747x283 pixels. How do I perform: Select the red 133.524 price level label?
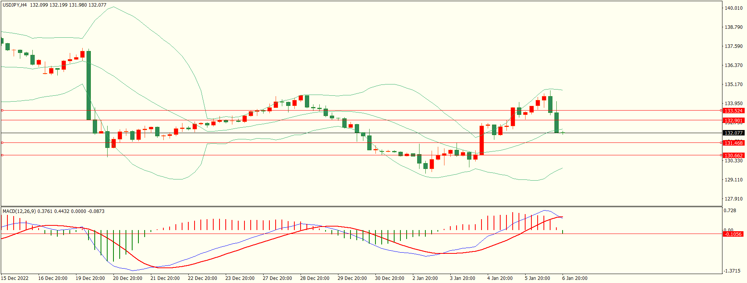[x=733, y=111]
